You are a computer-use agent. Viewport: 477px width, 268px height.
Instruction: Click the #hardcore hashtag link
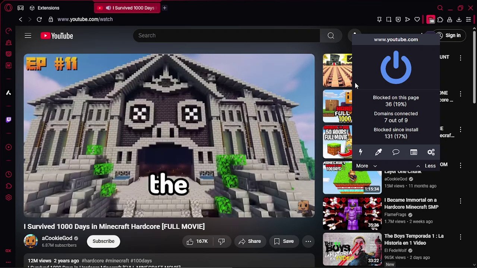(92, 261)
